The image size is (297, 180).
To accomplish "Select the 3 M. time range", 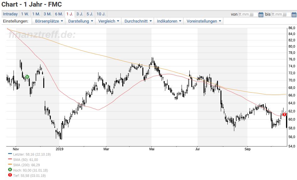I will 47,14.
